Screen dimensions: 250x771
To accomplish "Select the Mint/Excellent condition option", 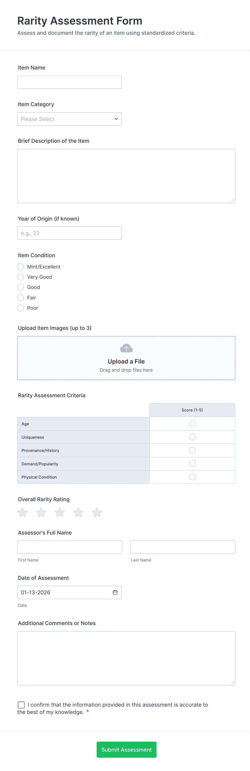I will 20,267.
